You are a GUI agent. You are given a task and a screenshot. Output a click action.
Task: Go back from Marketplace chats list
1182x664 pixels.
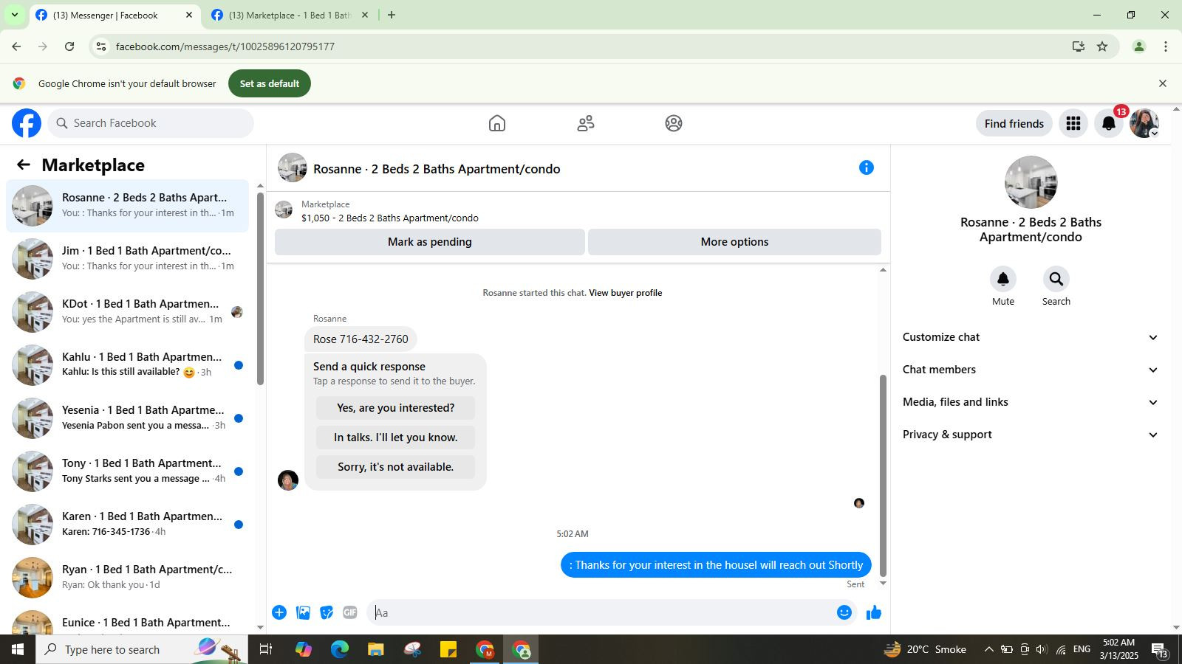(24, 165)
